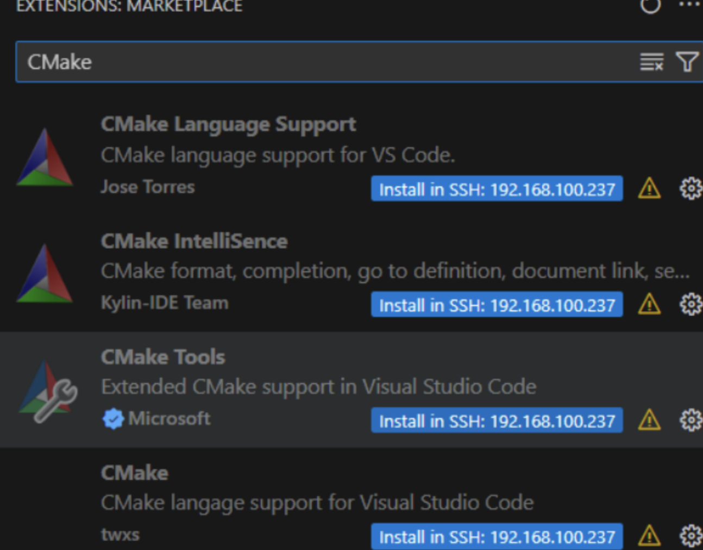The width and height of the screenshot is (703, 550).
Task: Click publisher name Jose Torres
Action: click(x=148, y=186)
